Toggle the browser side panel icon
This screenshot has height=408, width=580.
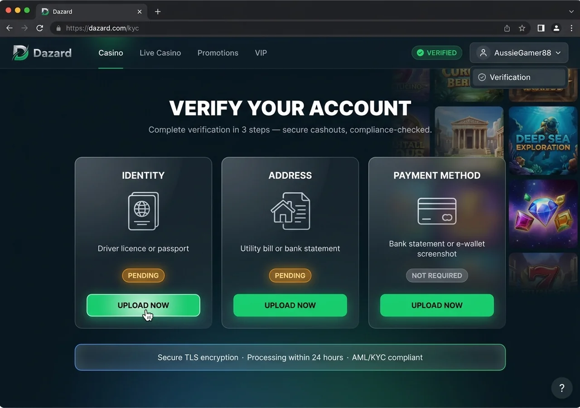(541, 28)
